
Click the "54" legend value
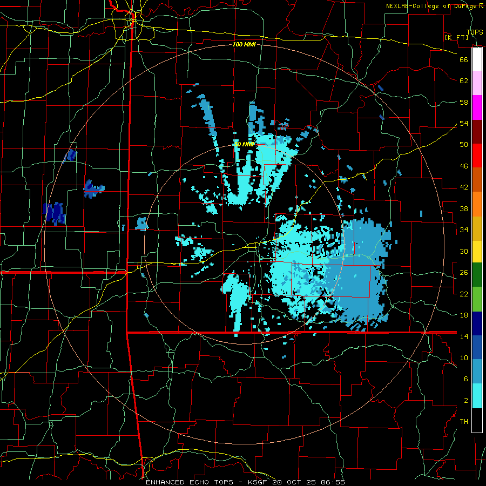coord(464,123)
